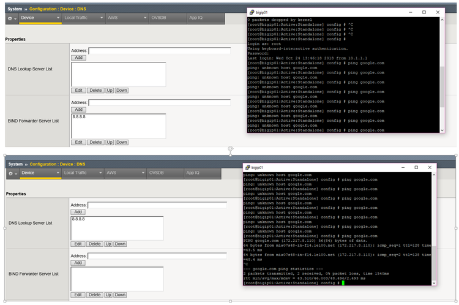This screenshot has height=305, width=459.
Task: Click PuTTY icon in lower bigip01 title bar
Action: click(x=247, y=167)
